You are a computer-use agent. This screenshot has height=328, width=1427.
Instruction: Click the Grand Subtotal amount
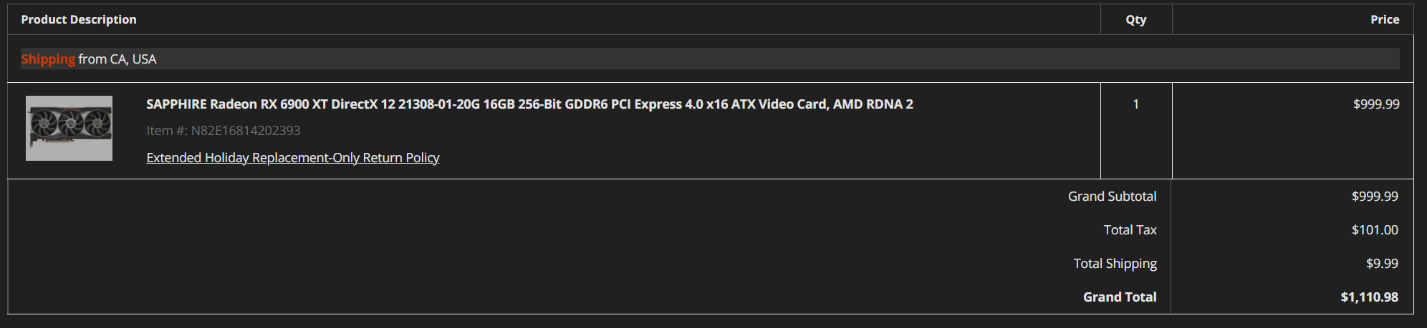click(x=1374, y=197)
